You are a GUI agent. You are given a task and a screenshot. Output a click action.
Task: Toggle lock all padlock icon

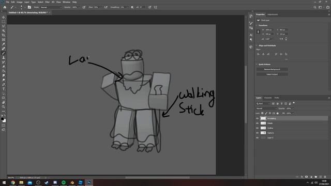(x=278, y=113)
